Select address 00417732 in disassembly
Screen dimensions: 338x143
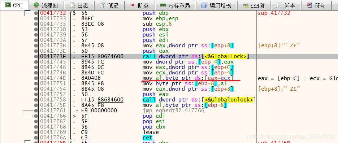[53, 13]
